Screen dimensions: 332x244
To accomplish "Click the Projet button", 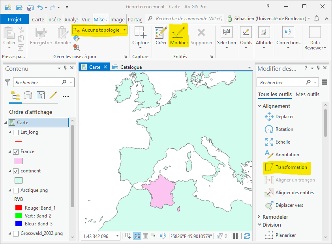I will [x=15, y=19].
